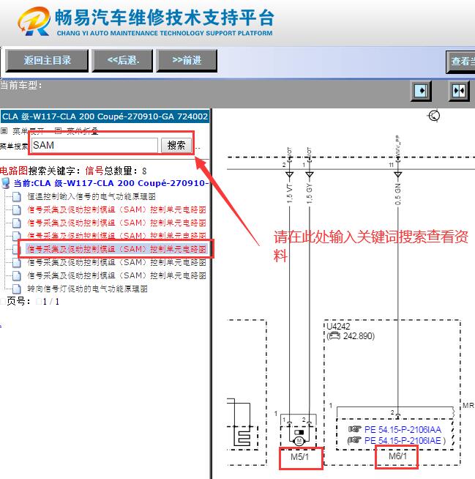Click the car icon beside 242.890
This screenshot has width=475, height=479.
click(x=335, y=336)
